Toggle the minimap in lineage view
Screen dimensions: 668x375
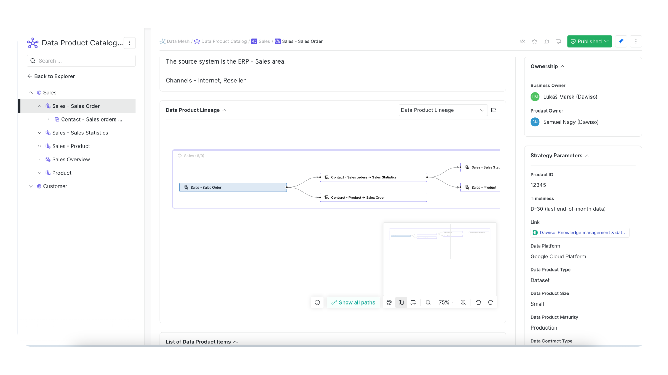(x=401, y=302)
